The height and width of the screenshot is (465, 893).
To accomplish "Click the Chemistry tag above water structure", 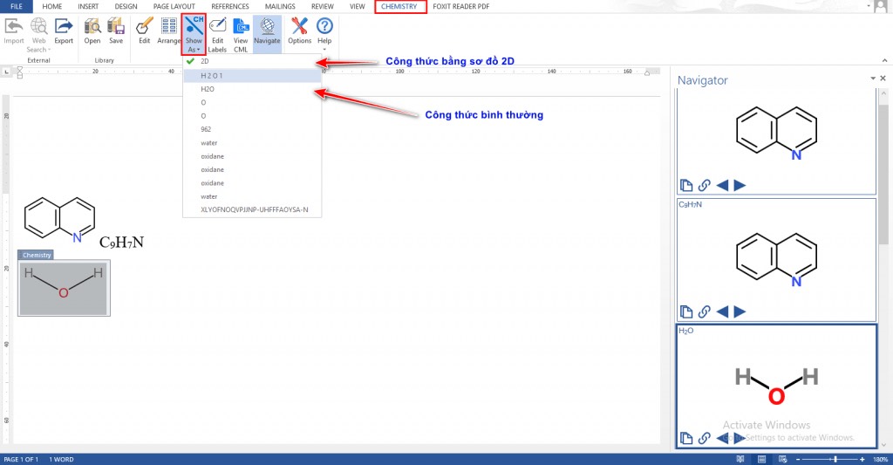I will [x=36, y=255].
